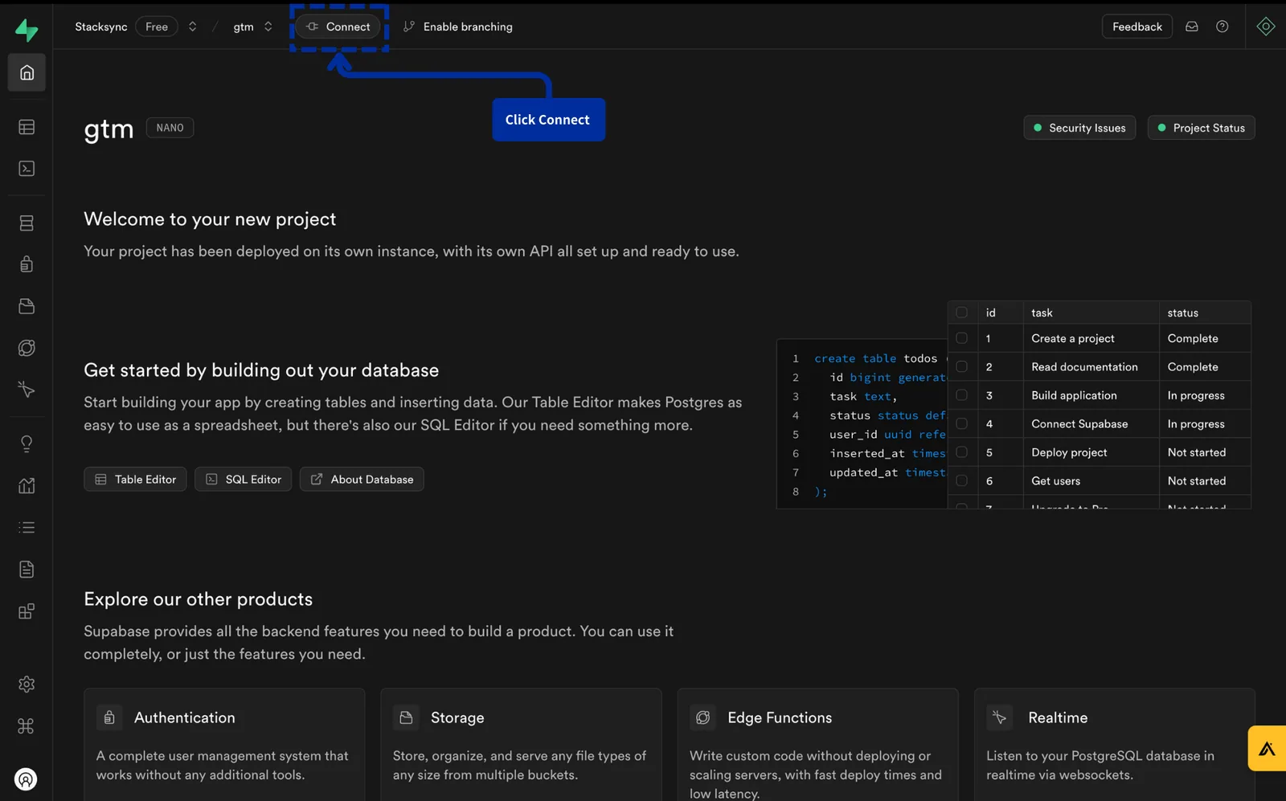
Task: Click the Storage card folder icon
Action: 406,717
